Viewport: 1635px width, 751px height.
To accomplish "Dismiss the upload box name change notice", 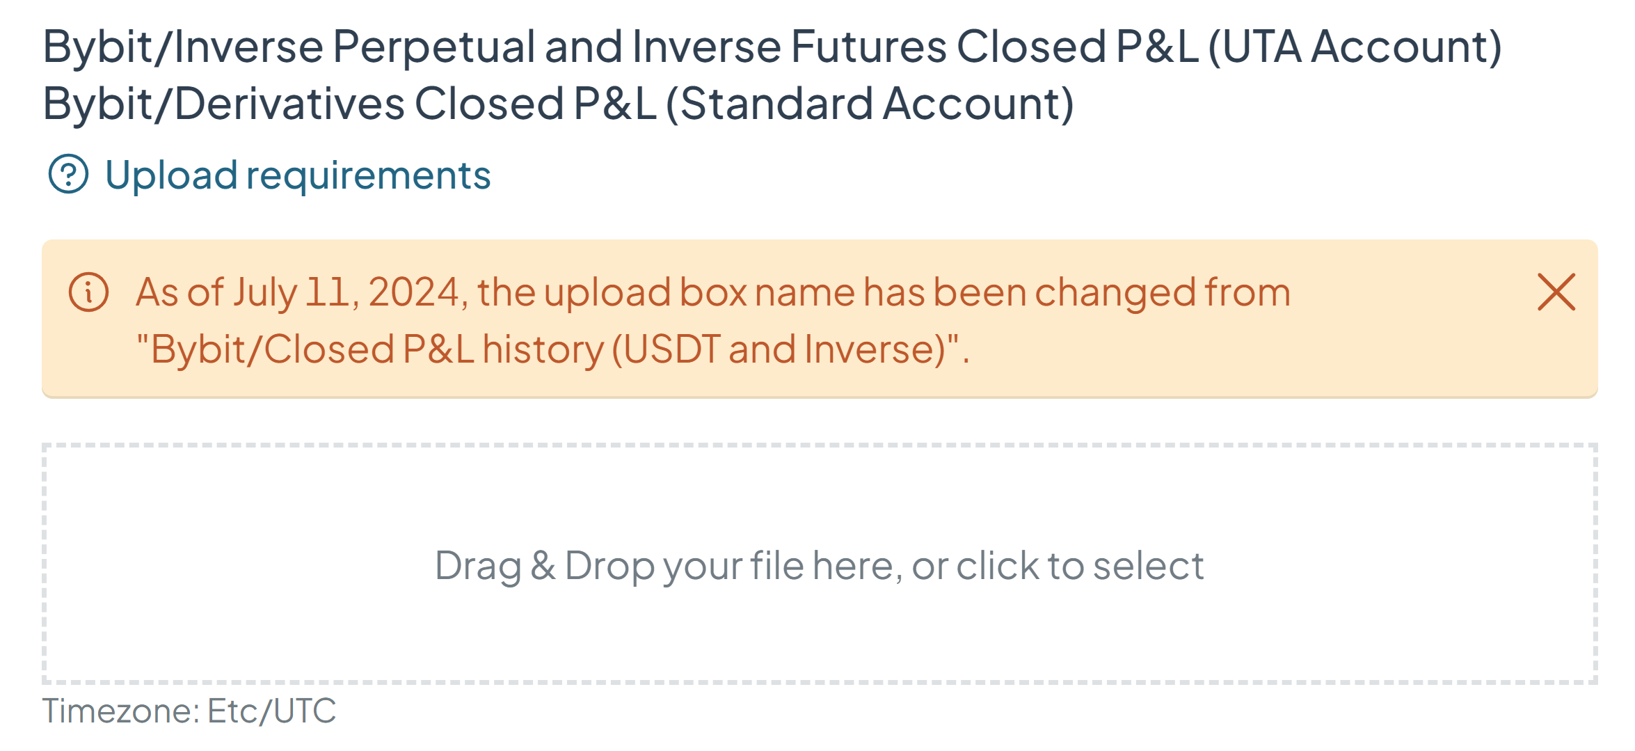I will [x=1556, y=292].
